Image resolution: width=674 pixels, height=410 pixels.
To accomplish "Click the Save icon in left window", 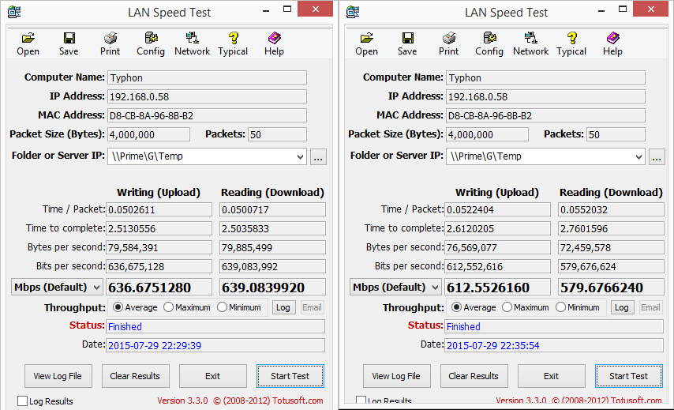I will pos(69,43).
